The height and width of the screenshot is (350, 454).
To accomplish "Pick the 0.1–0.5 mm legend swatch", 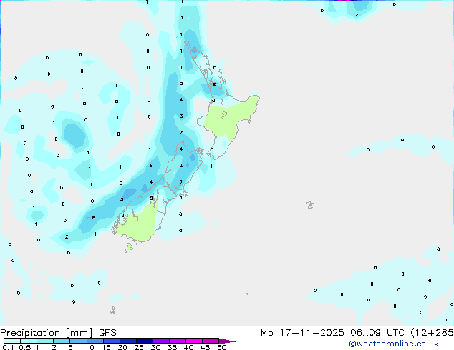I will click(12, 341).
